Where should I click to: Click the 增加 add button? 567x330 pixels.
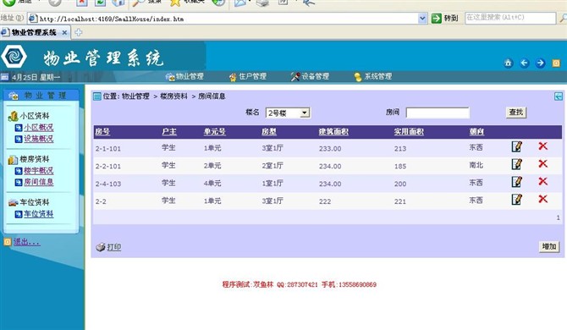[549, 246]
